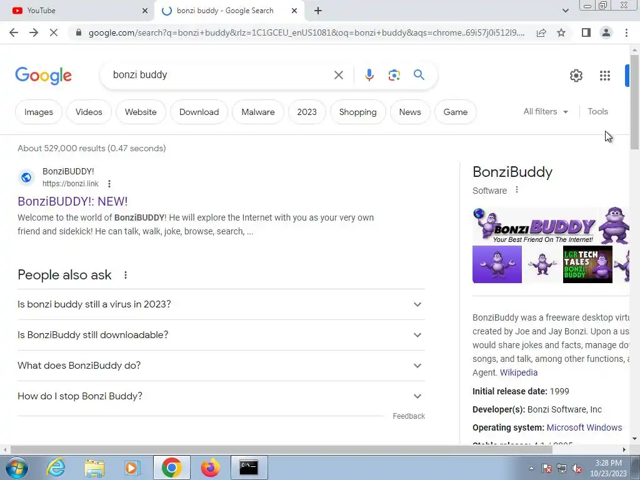Click the magnifier search button
The height and width of the screenshot is (480, 640).
[x=419, y=75]
